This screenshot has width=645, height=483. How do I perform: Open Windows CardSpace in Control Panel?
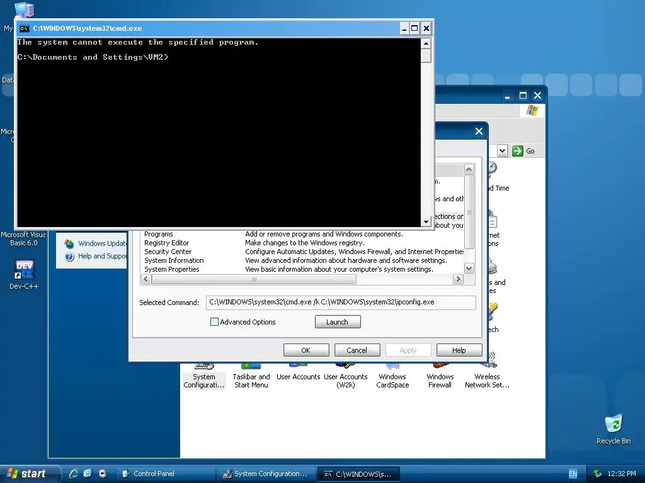tap(392, 377)
